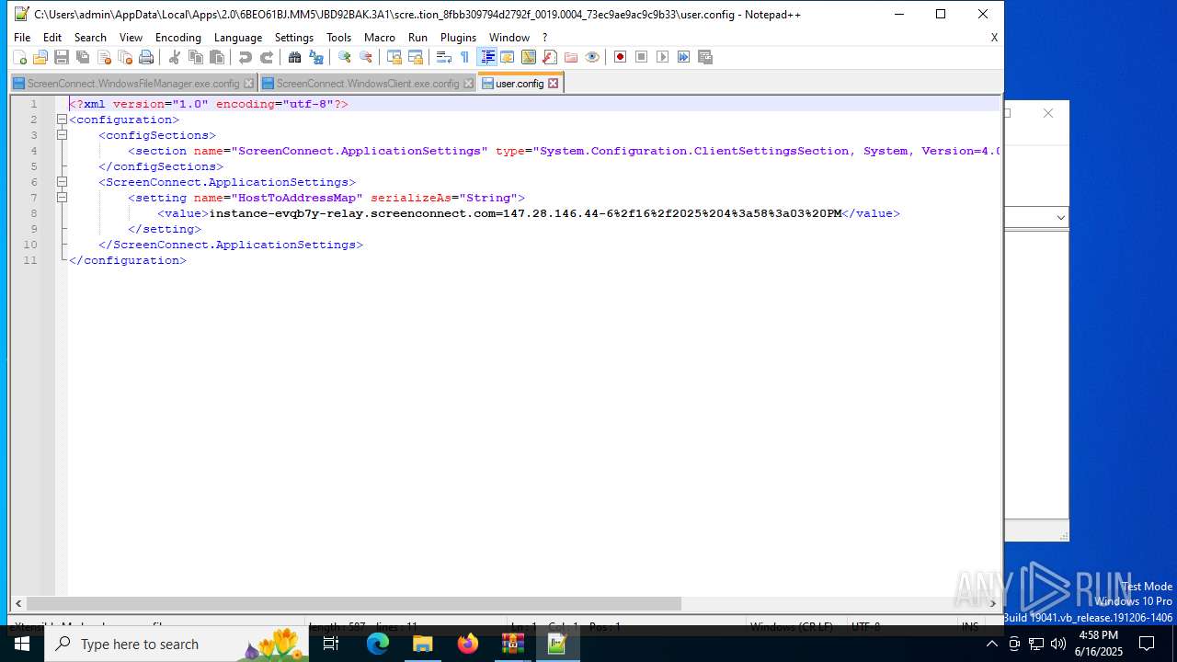Cut selection using the scissors icon
1177x662 pixels.
[x=174, y=57]
